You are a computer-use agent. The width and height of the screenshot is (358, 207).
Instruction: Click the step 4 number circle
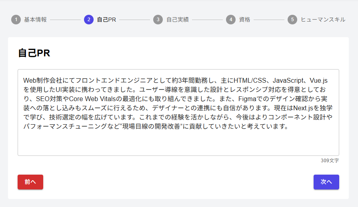(x=231, y=20)
